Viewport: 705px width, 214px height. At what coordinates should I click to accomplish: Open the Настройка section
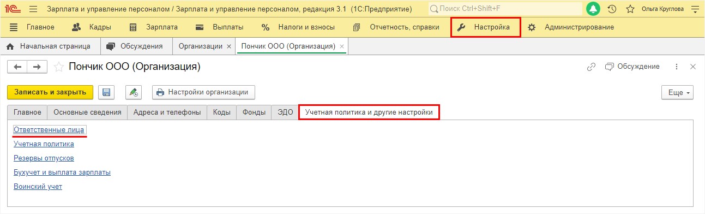point(485,27)
